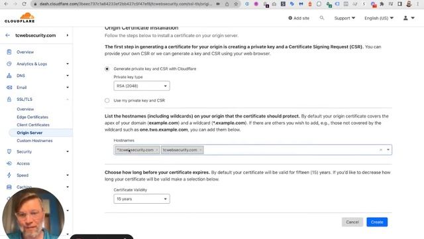The height and width of the screenshot is (239, 424).
Task: Click the Create button
Action: tap(377, 222)
